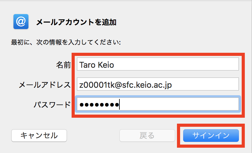The image size is (252, 153).
Task: Focus the 名前 name input field
Action: click(157, 65)
